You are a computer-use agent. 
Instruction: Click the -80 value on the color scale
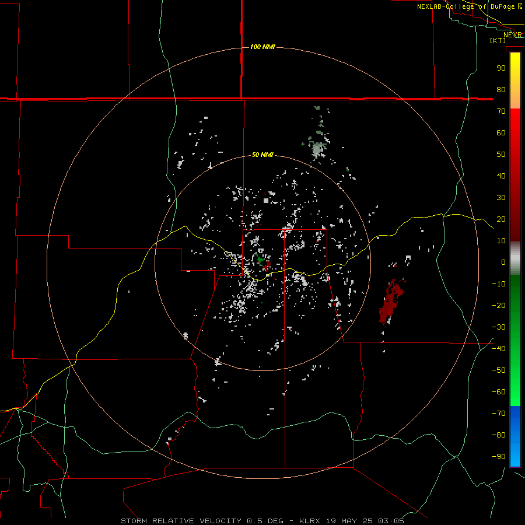coord(499,435)
